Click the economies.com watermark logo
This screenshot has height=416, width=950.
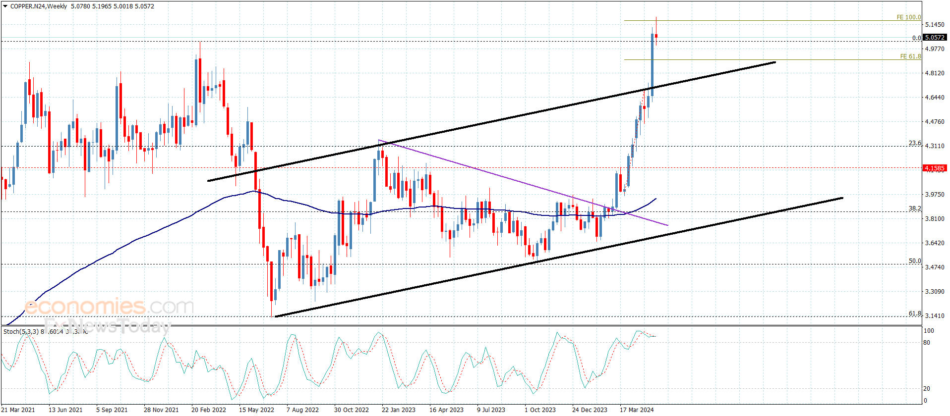[109, 307]
